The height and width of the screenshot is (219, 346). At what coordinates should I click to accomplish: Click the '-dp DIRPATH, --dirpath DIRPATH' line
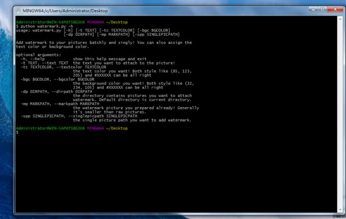point(56,92)
